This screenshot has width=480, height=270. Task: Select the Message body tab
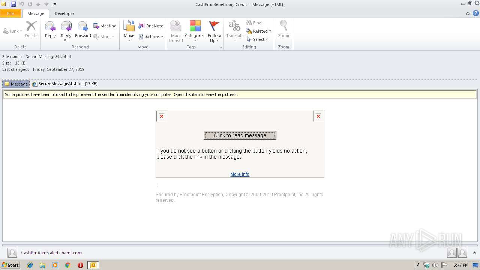pyautogui.click(x=16, y=84)
